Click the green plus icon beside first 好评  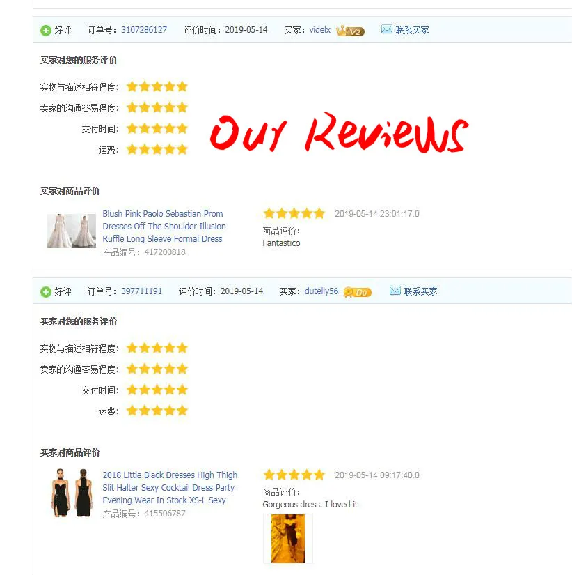(46, 31)
